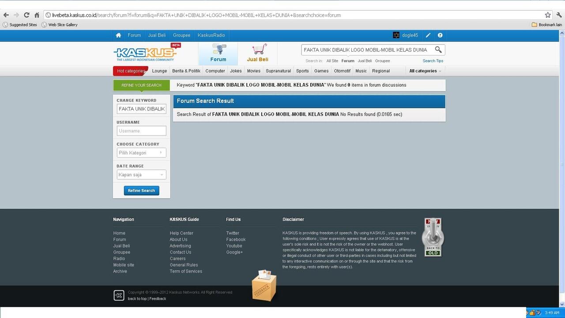This screenshot has width=565, height=318.
Task: Select the Jual Beli shopping cart tab
Action: coord(257,53)
